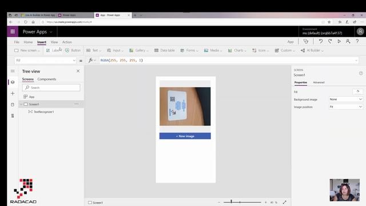Open Help question mark icon
Viewport: 366px width, 206px height.
357,41
